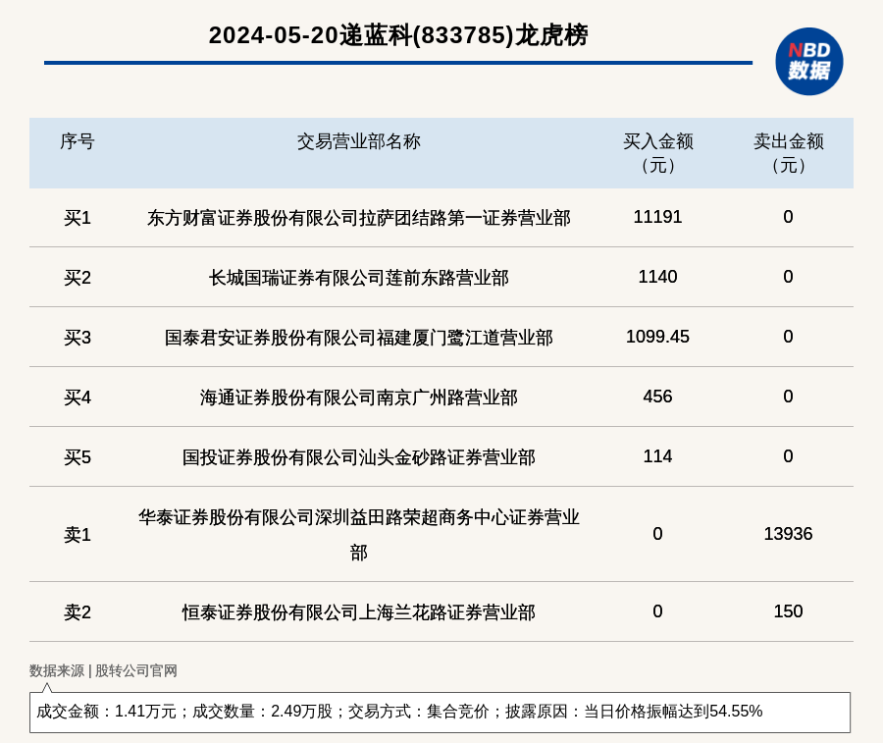Select the 买5 row label
The image size is (883, 743).
[x=78, y=456]
